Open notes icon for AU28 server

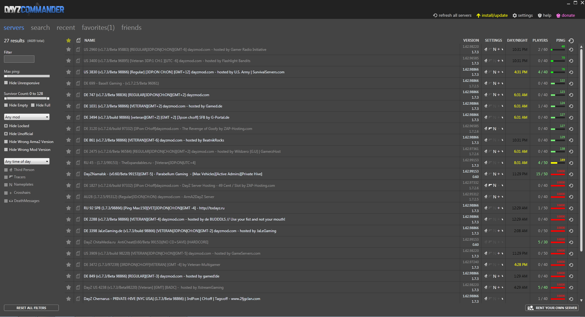point(78,197)
